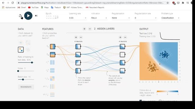Select the XOR dataset thumbnail
The image size is (195, 109).
(x=28, y=43)
